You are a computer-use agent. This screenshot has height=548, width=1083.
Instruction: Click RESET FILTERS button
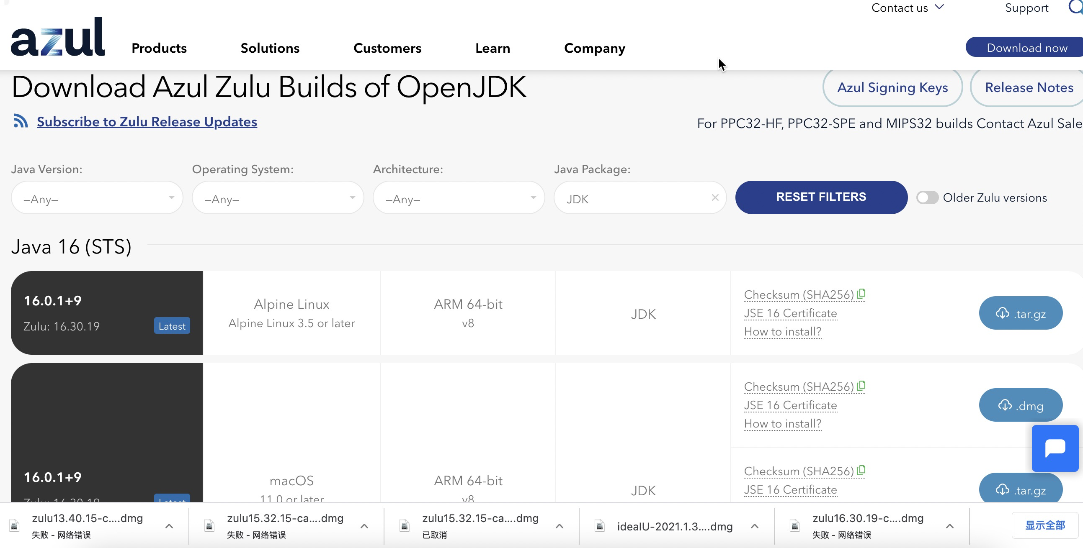[821, 197]
